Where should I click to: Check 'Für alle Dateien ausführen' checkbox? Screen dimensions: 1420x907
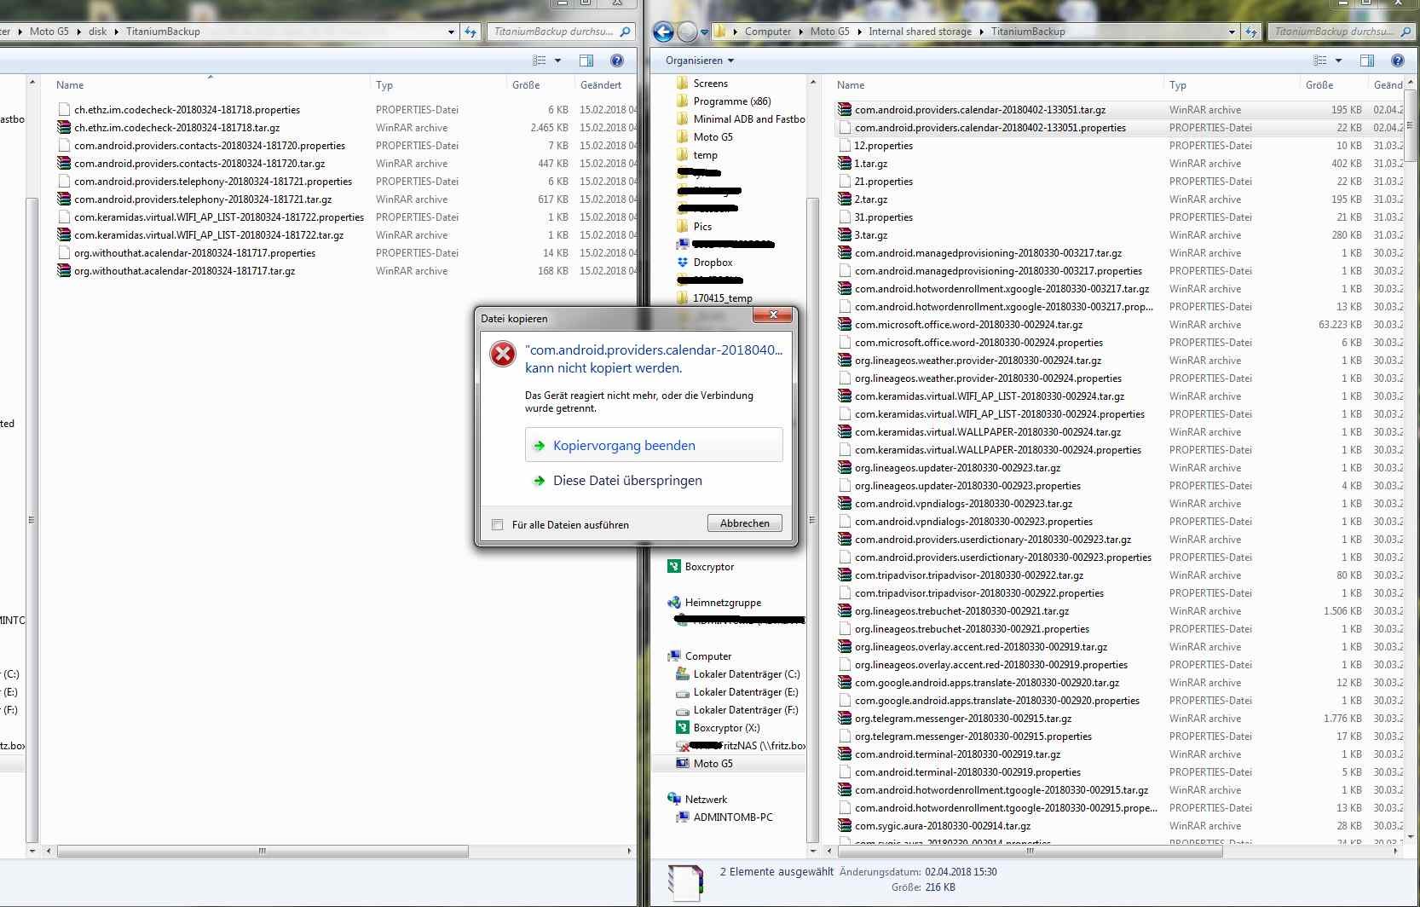498,525
